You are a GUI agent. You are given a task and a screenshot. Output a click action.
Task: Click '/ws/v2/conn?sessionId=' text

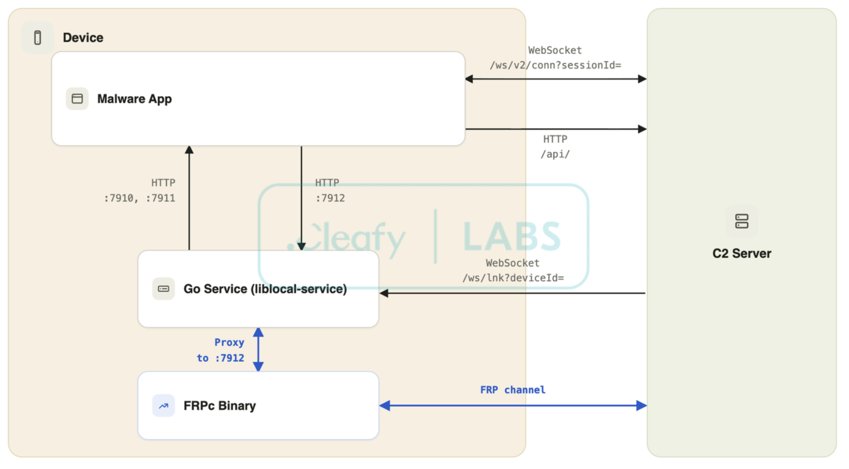click(555, 65)
